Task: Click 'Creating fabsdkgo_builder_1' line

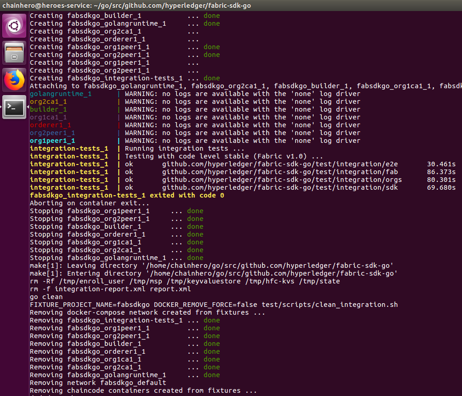Action: coord(125,16)
